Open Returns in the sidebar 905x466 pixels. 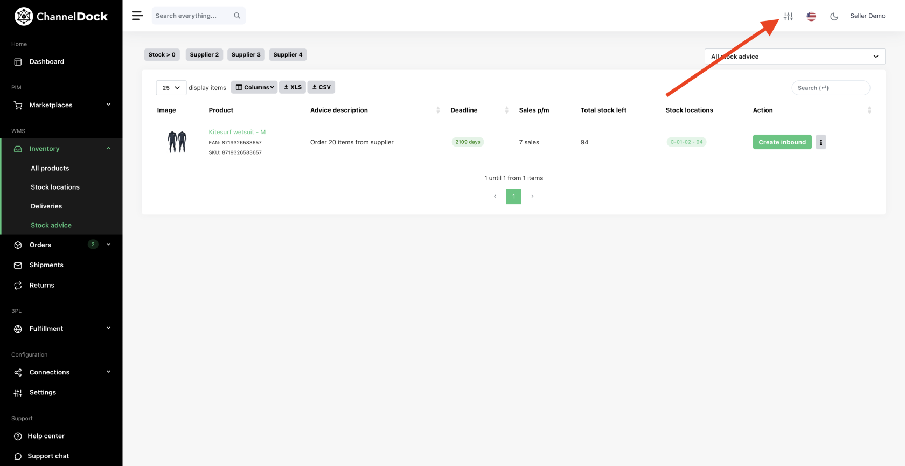click(42, 286)
